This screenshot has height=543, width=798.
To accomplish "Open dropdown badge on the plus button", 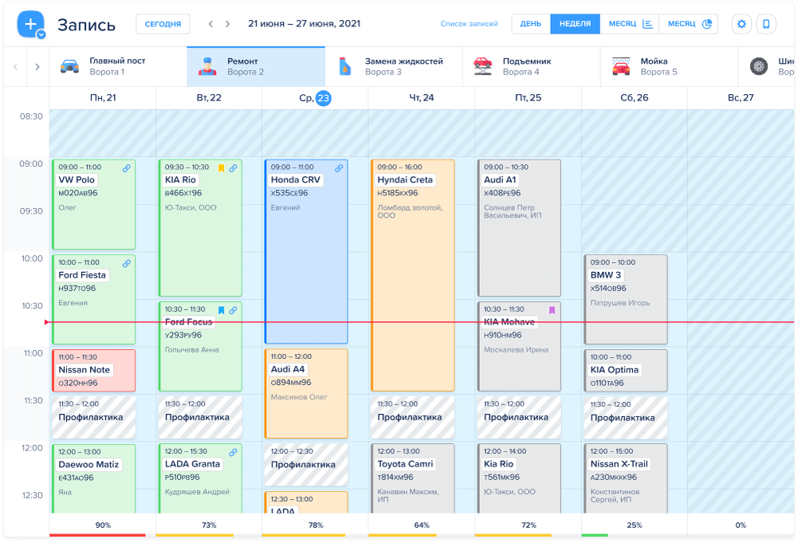I will pyautogui.click(x=41, y=34).
